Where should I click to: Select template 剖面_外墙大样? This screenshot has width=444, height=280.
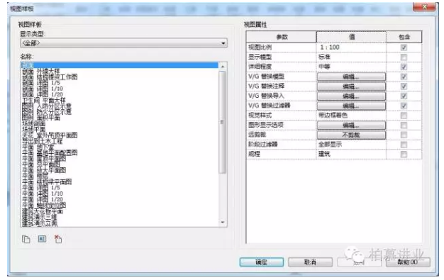point(40,71)
